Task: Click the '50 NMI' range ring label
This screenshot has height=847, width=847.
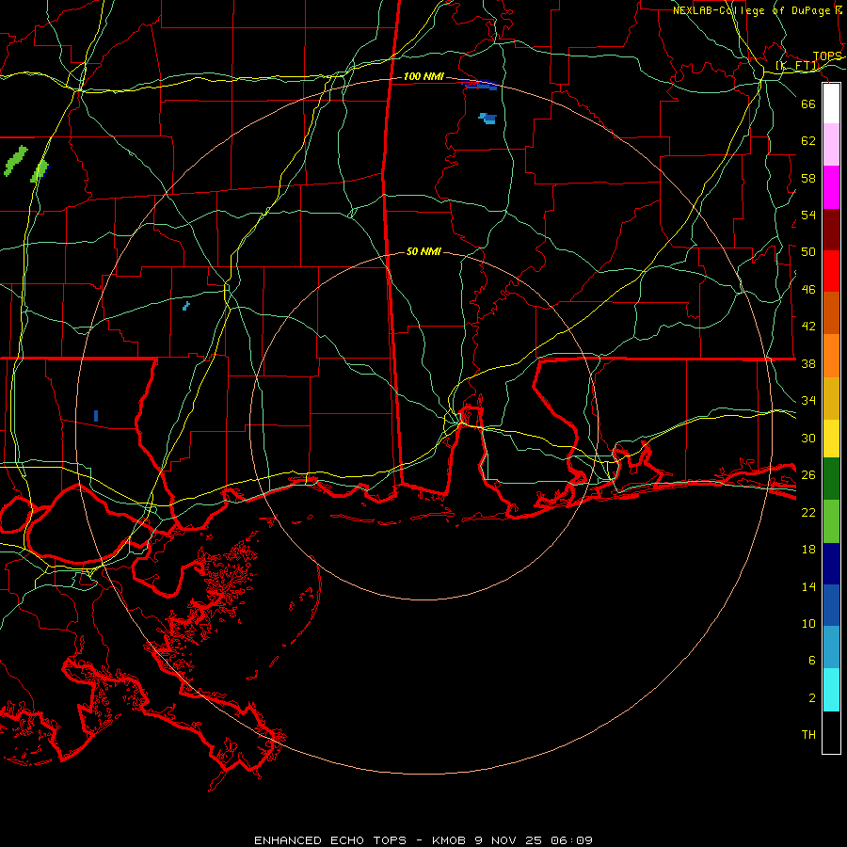Action: click(x=423, y=251)
